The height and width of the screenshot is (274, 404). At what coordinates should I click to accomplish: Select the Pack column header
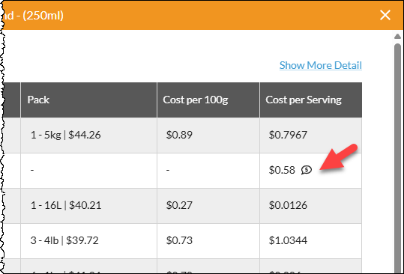pyautogui.click(x=88, y=100)
